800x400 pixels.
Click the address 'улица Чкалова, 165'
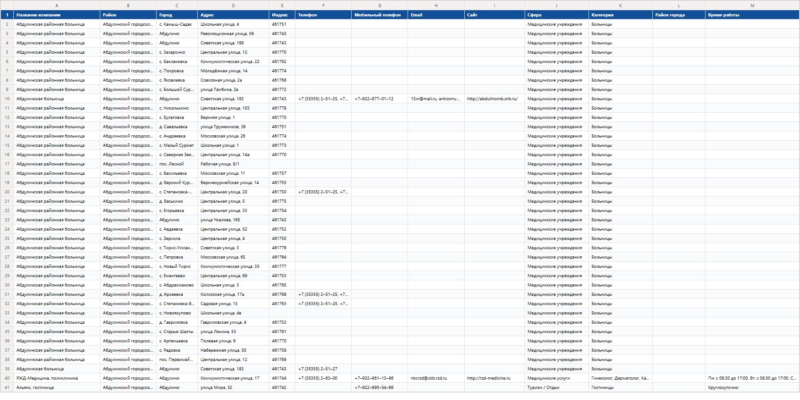233,220
